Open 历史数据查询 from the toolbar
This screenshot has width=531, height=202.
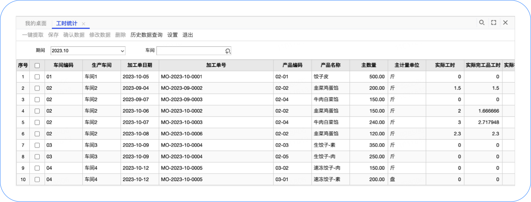click(146, 35)
